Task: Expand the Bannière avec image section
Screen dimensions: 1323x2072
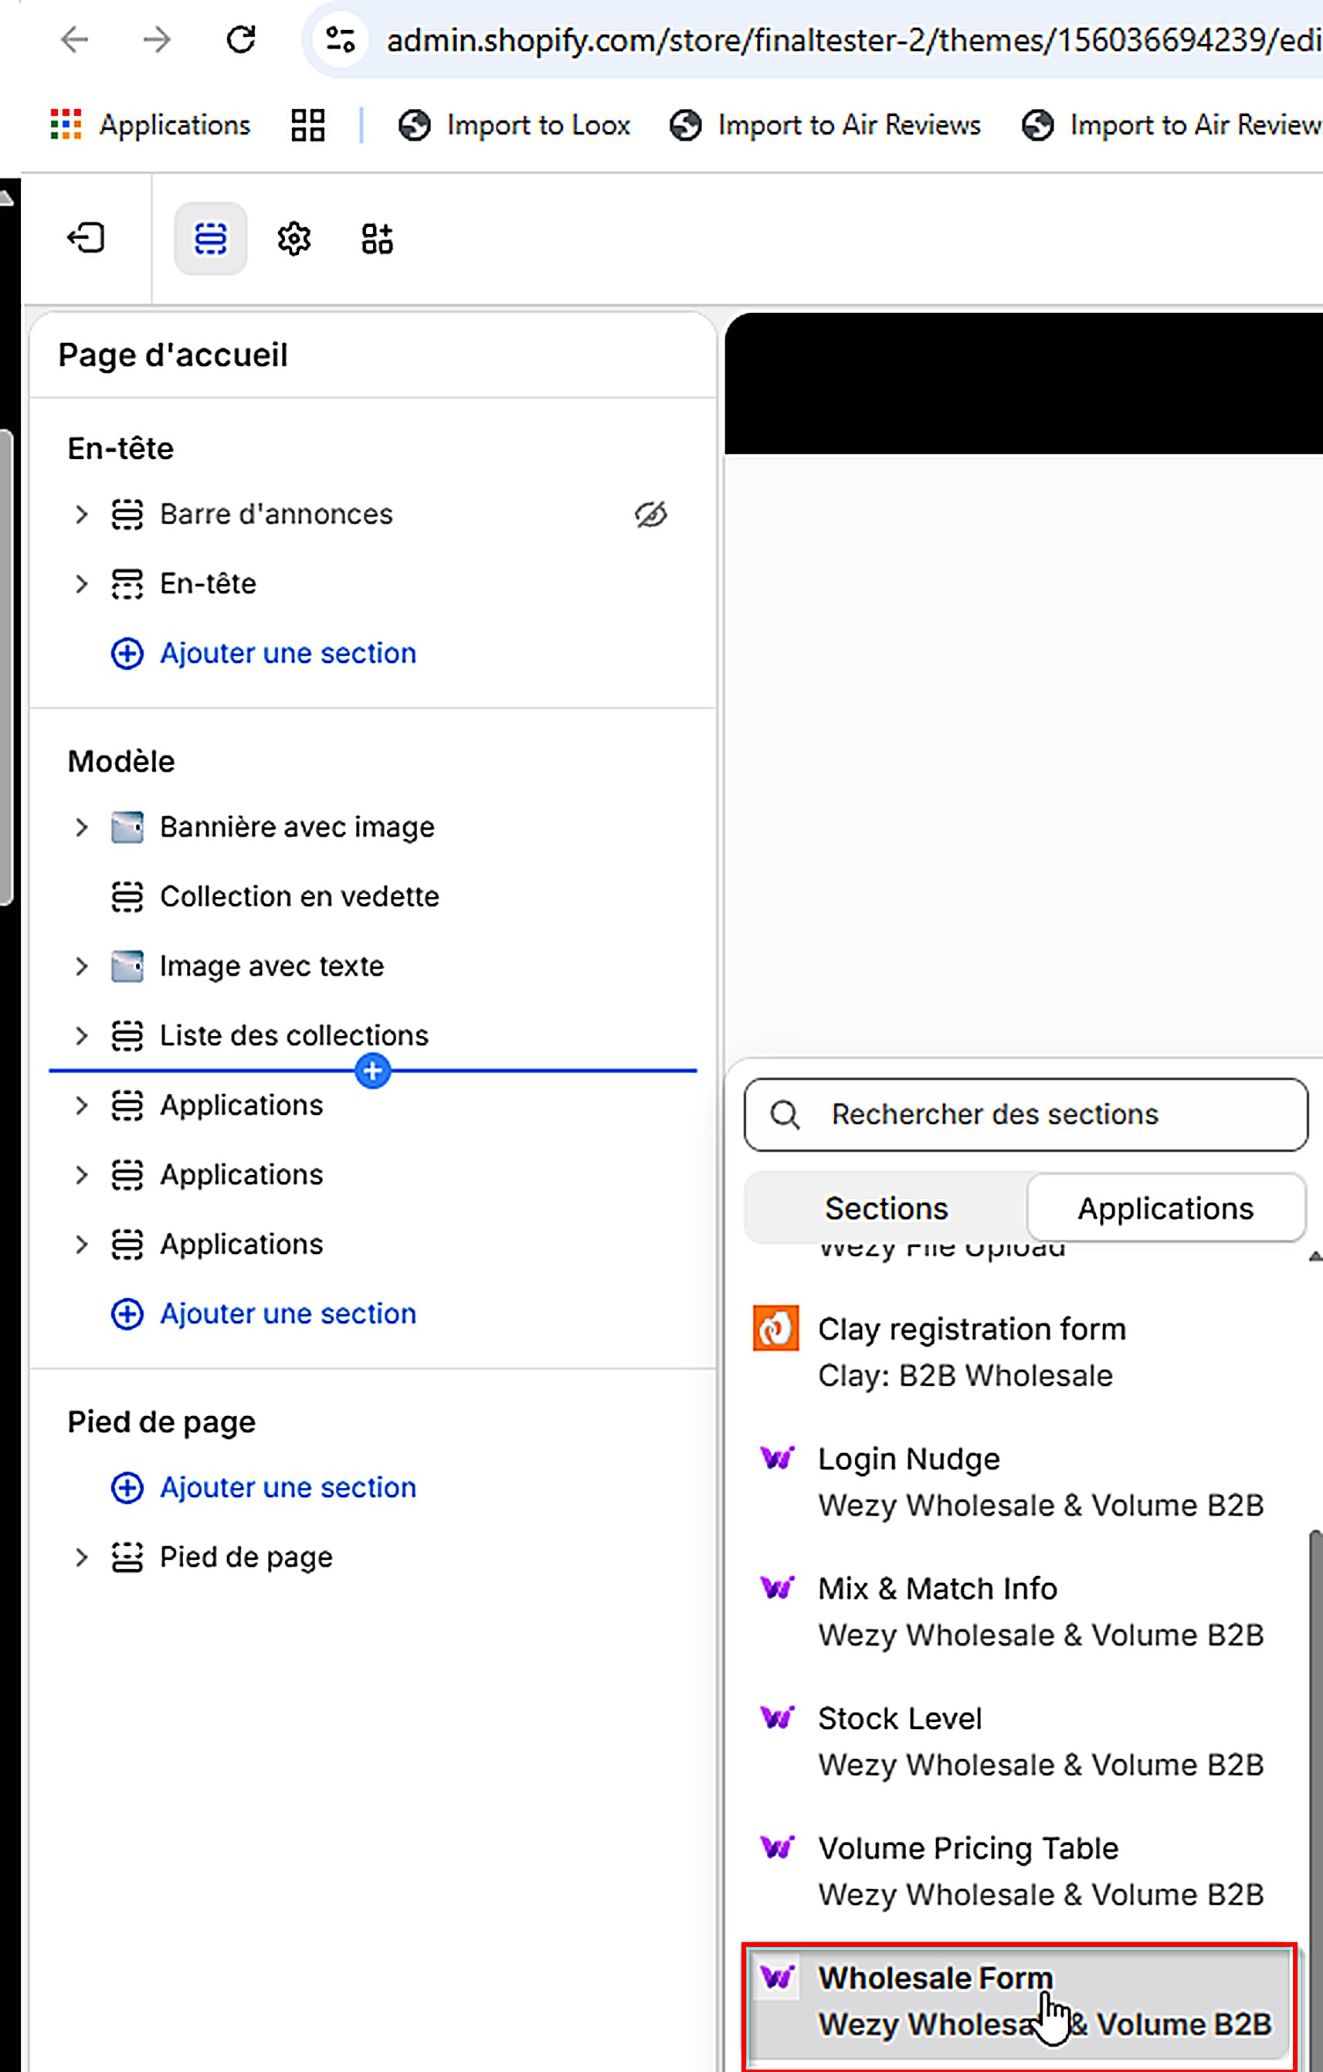Action: (82, 827)
